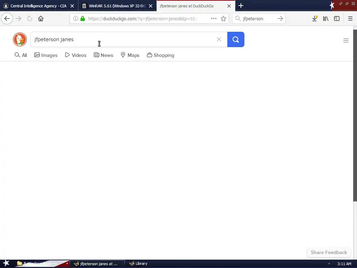The width and height of the screenshot is (357, 268).
Task: Select the jfpeterson janes at DuckDuckGo tab
Action: (195, 6)
